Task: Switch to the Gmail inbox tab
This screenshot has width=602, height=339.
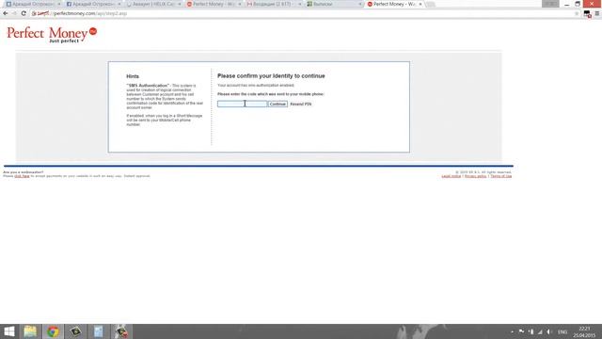Action: coord(274,4)
